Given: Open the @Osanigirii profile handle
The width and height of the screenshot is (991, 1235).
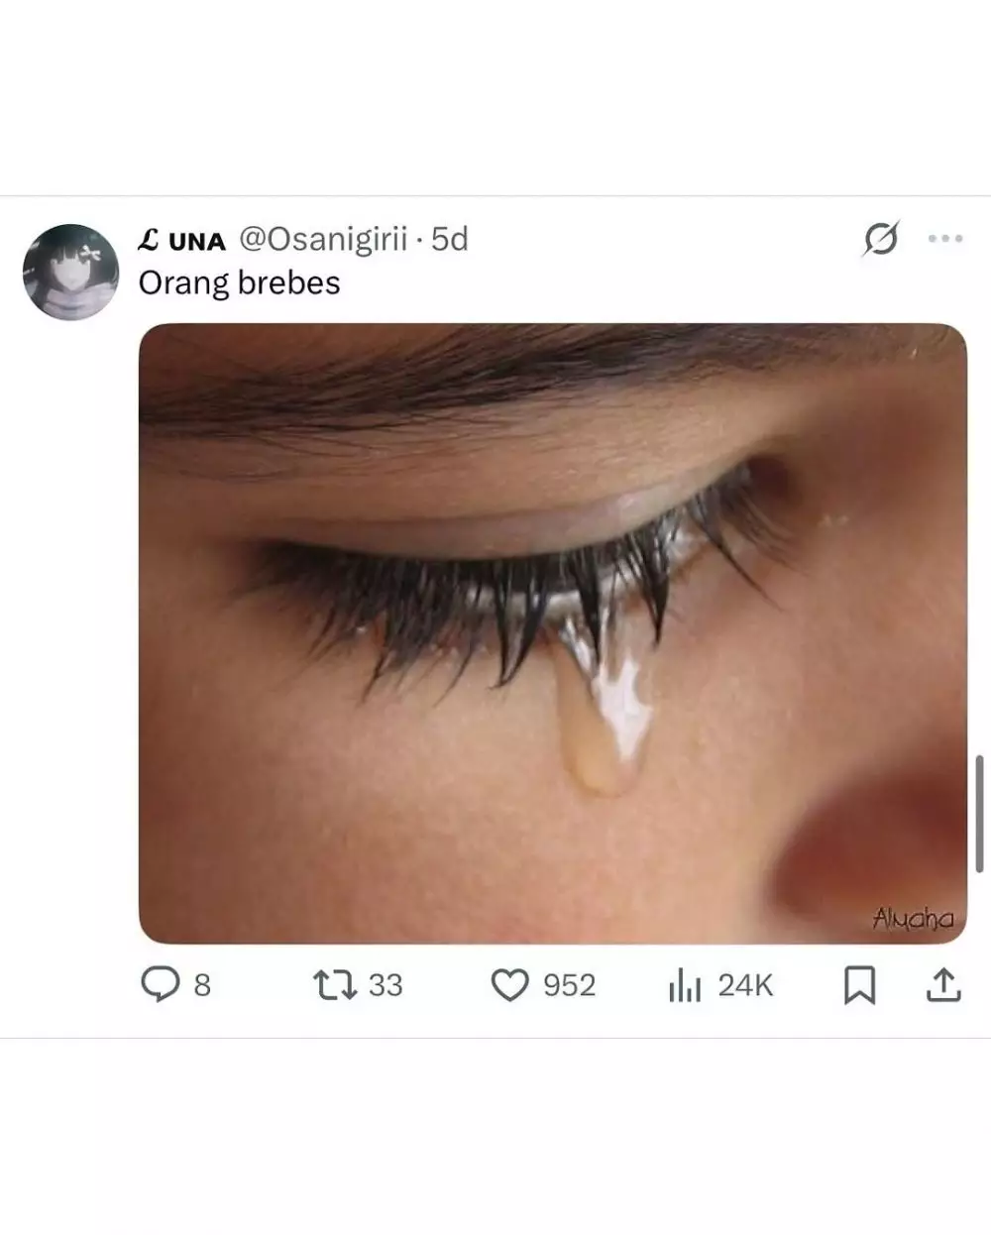Looking at the screenshot, I should tap(323, 239).
